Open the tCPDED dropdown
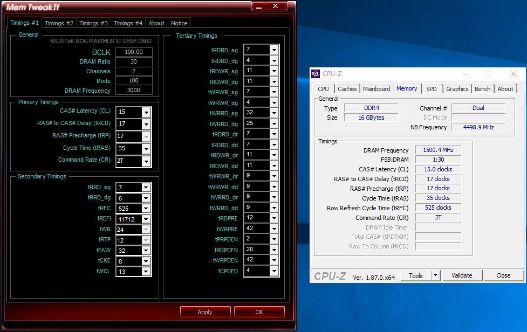The height and width of the screenshot is (332, 527). coord(274,271)
